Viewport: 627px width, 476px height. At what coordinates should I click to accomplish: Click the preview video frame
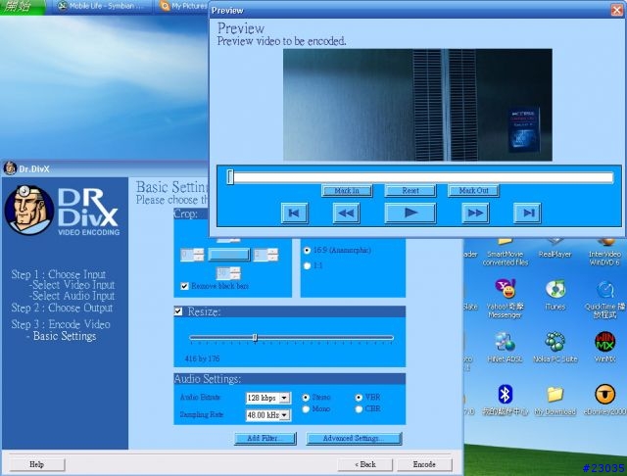pyautogui.click(x=418, y=105)
